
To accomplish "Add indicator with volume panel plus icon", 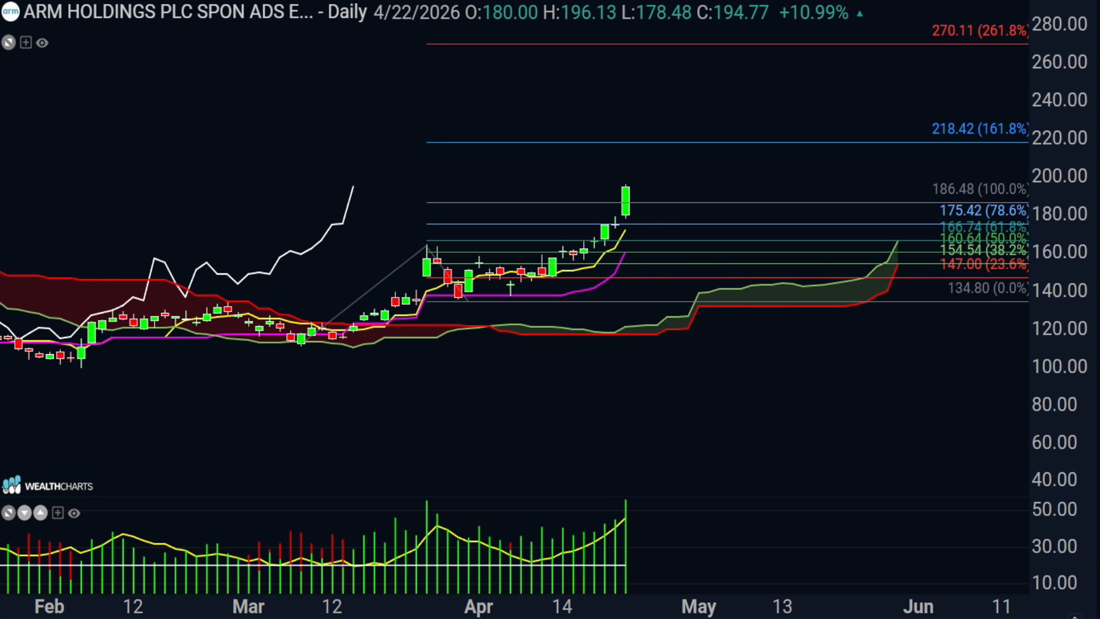I will 58,513.
